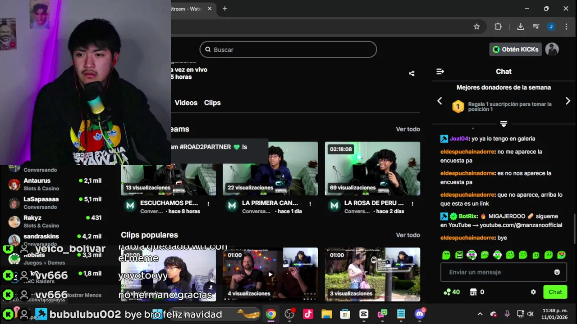
Task: Switch to the Videos tab
Action: point(186,103)
